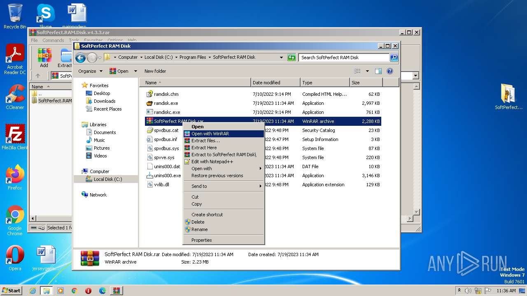Open Internet Explorer from taskbar
This screenshot has height=296, width=527.
tap(33, 291)
